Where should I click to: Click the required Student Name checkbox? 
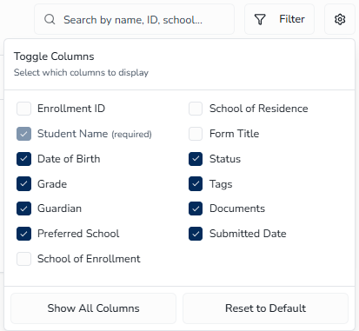tap(23, 134)
